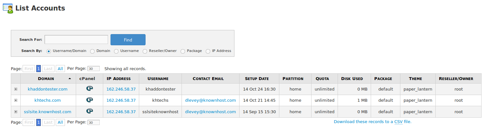The width and height of the screenshot is (487, 132).
Task: Click the Find button
Action: click(128, 40)
